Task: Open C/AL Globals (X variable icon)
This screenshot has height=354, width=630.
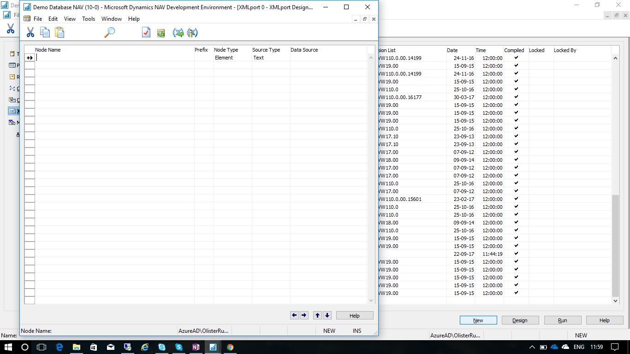Action: 178,33
